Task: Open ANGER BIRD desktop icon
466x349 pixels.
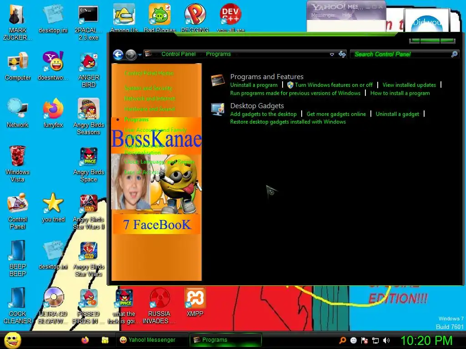Action: tap(88, 70)
